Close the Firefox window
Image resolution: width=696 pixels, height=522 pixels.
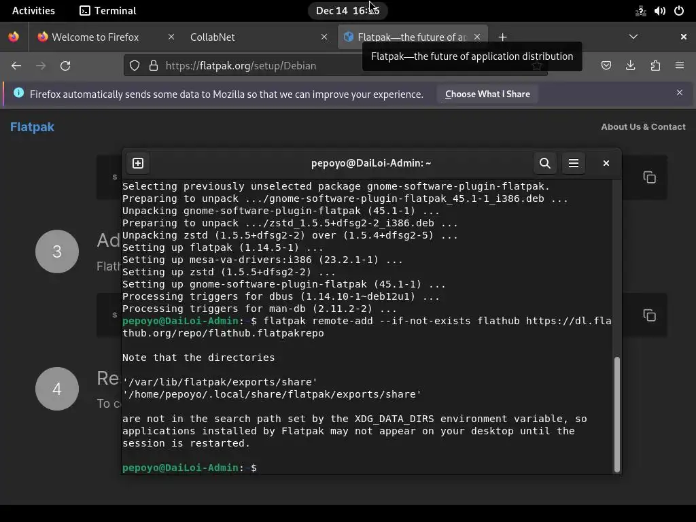pyautogui.click(x=684, y=37)
